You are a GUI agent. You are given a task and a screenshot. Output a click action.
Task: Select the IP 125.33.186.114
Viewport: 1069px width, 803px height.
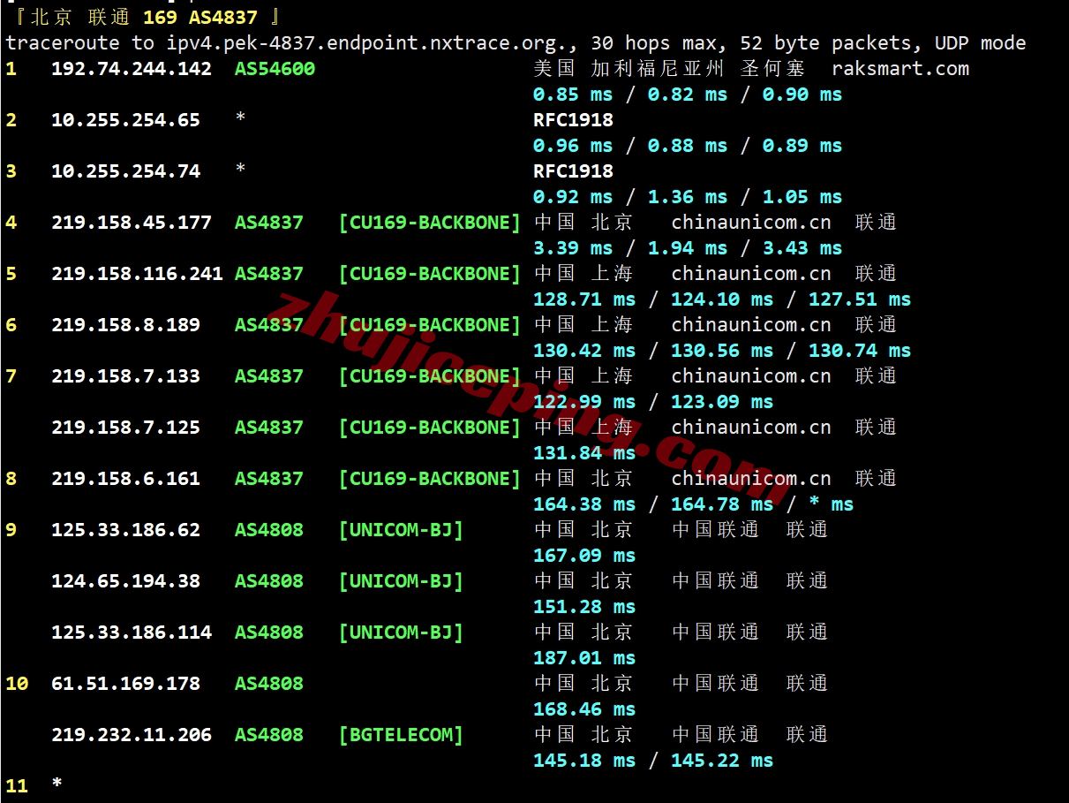(132, 633)
